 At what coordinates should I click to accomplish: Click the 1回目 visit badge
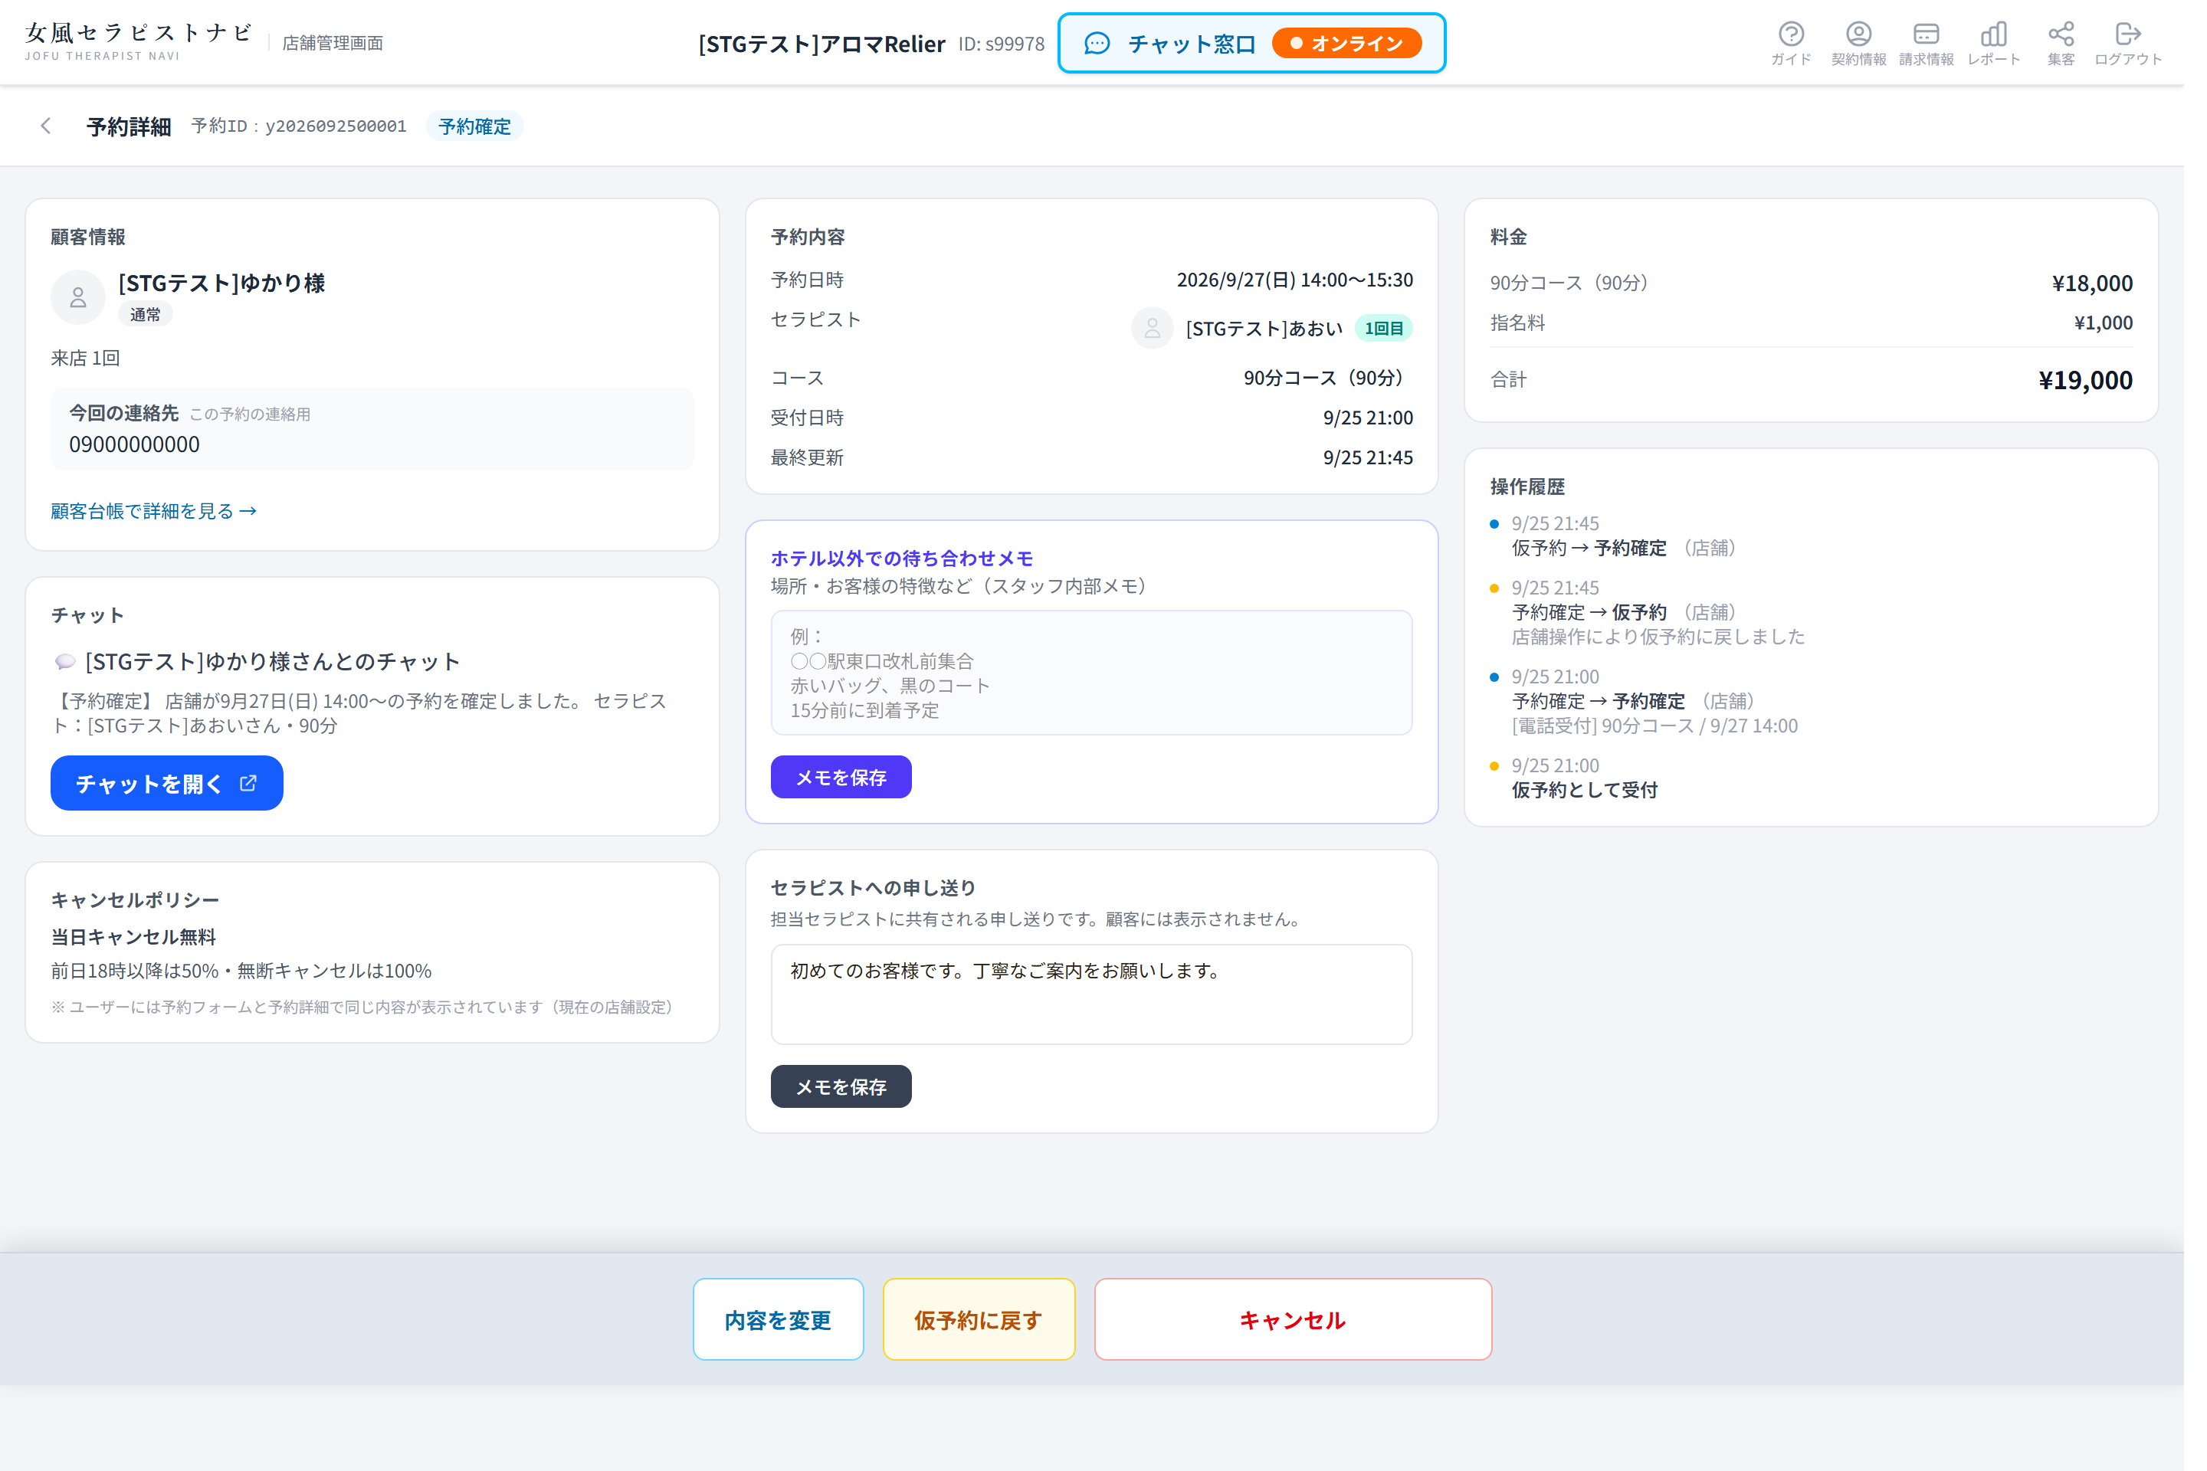(x=1398, y=331)
